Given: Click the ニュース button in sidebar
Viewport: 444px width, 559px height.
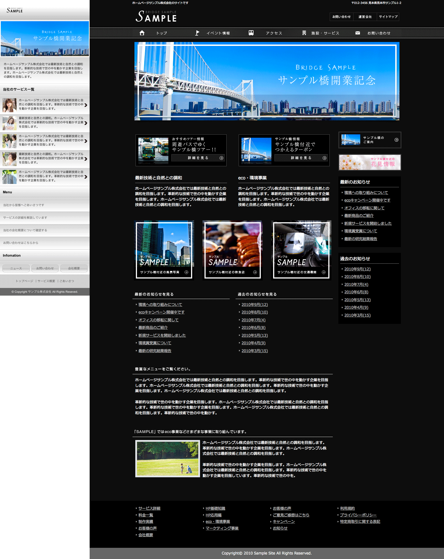Looking at the screenshot, I should coord(16,268).
